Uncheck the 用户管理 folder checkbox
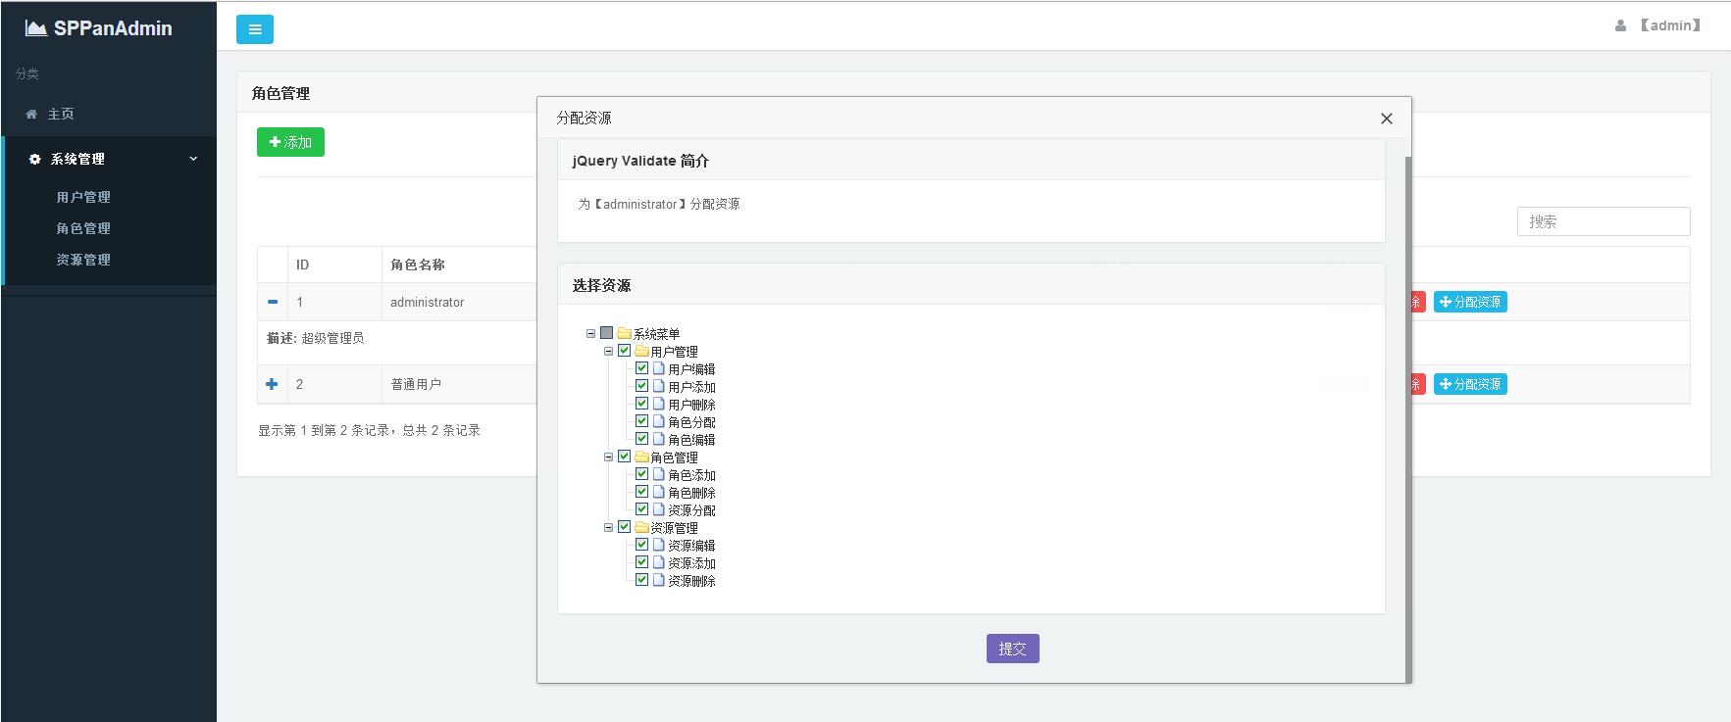 [x=624, y=351]
